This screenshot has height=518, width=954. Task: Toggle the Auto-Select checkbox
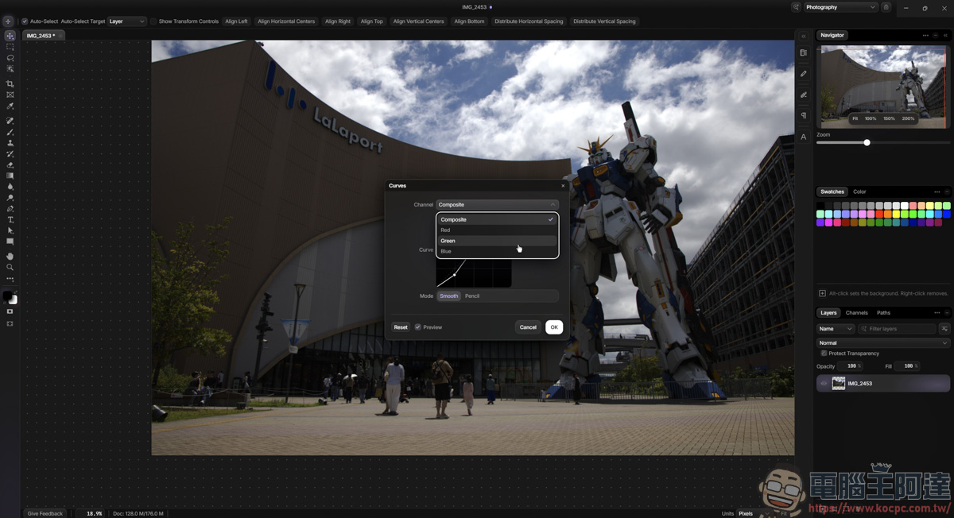pos(25,21)
